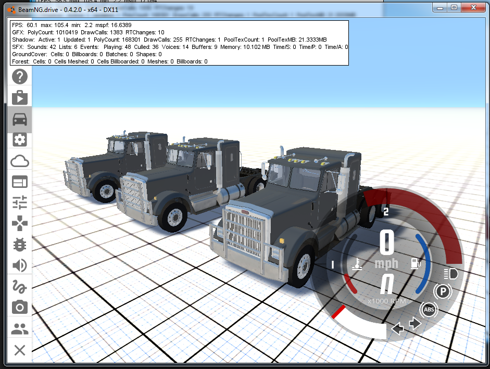
Task: Click the PoolTexMB: 21.3333MB value
Action: pos(297,40)
